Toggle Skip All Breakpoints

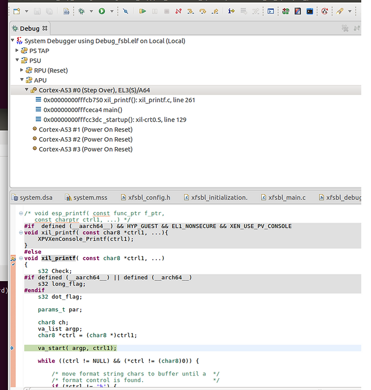(125, 11)
